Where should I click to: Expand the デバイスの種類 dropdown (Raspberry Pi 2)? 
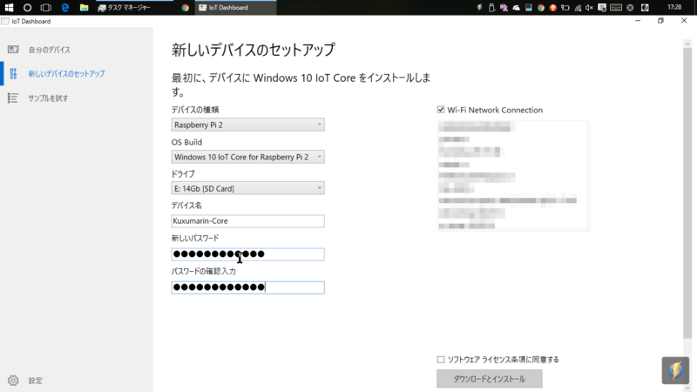247,125
